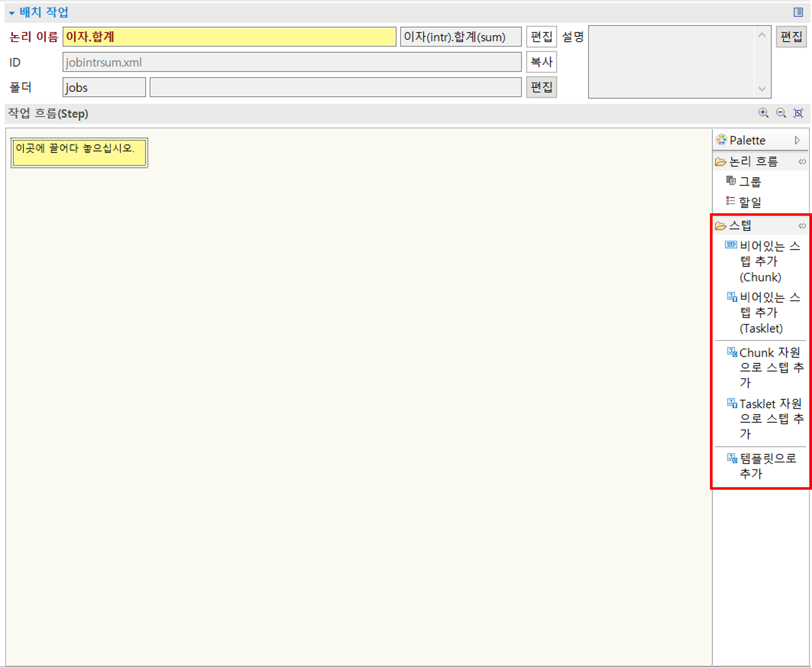The image size is (812, 668).
Task: Collapse the 배치 작업 section triangle
Action: [12, 13]
